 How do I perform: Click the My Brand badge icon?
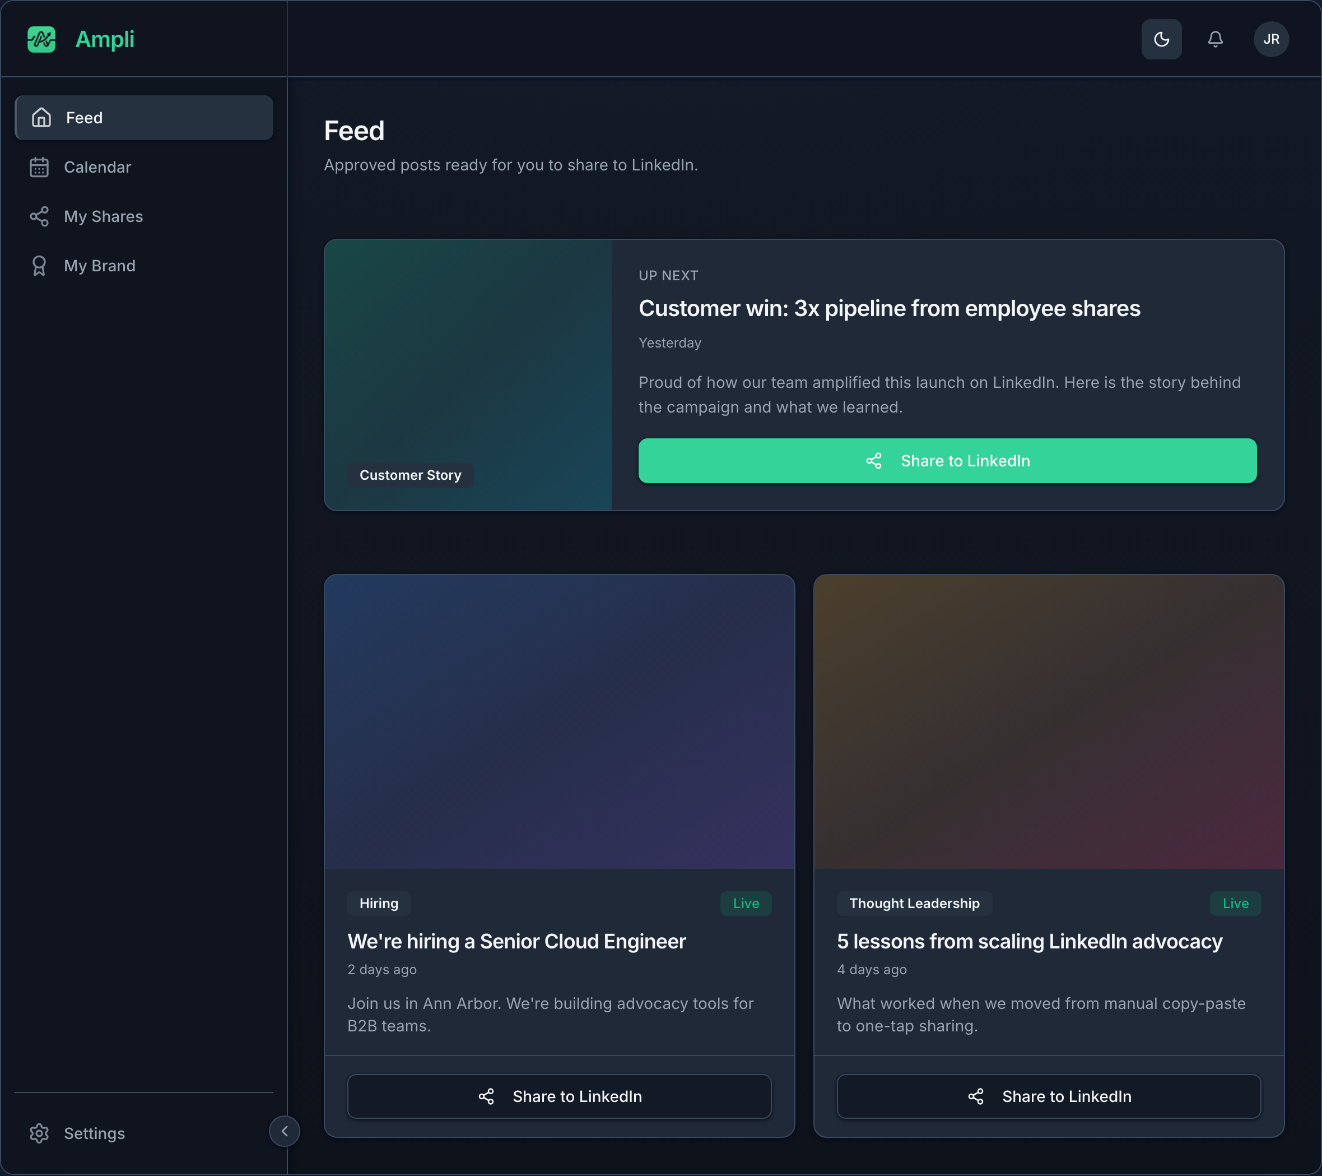point(39,265)
